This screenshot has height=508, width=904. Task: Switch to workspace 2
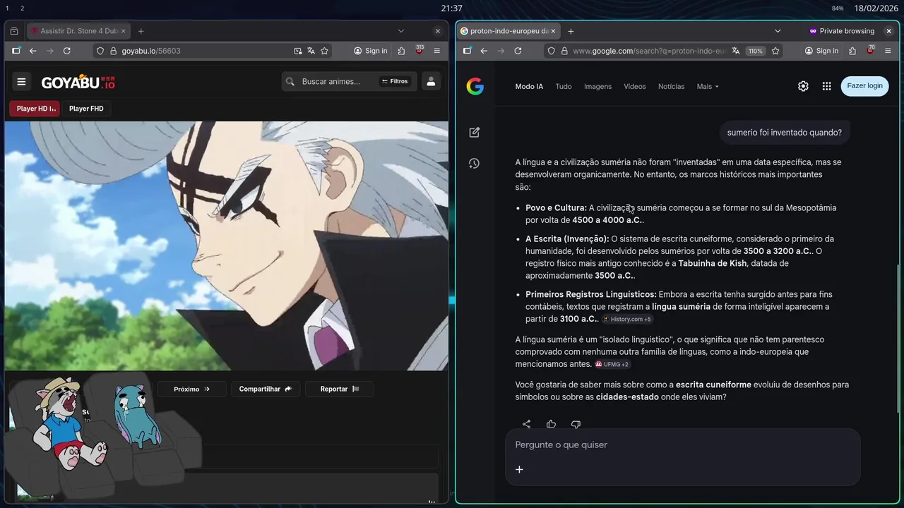22,8
